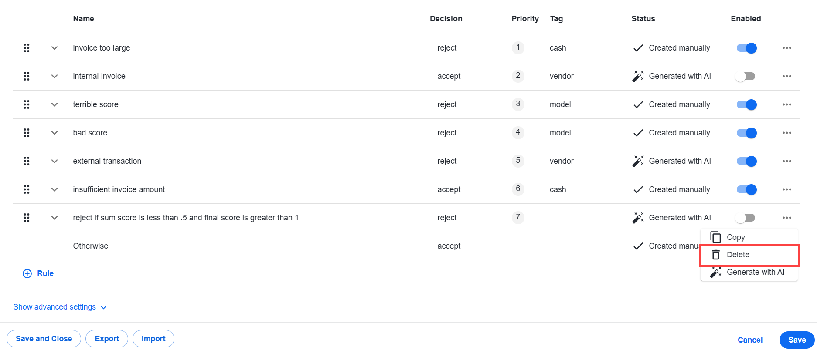Select Delete from the context menu
817x357 pixels.
[749, 255]
